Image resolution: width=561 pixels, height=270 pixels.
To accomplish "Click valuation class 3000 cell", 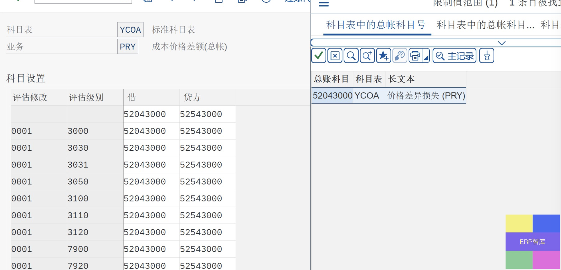I will coord(95,131).
